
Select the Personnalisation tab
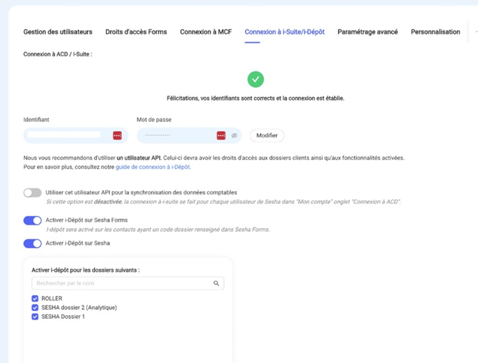435,32
